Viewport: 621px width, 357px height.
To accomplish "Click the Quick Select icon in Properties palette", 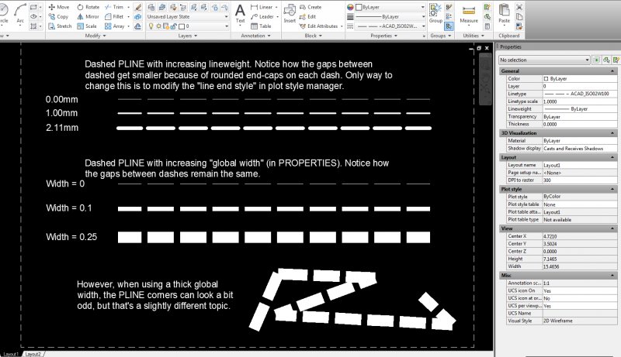I will coord(616,60).
